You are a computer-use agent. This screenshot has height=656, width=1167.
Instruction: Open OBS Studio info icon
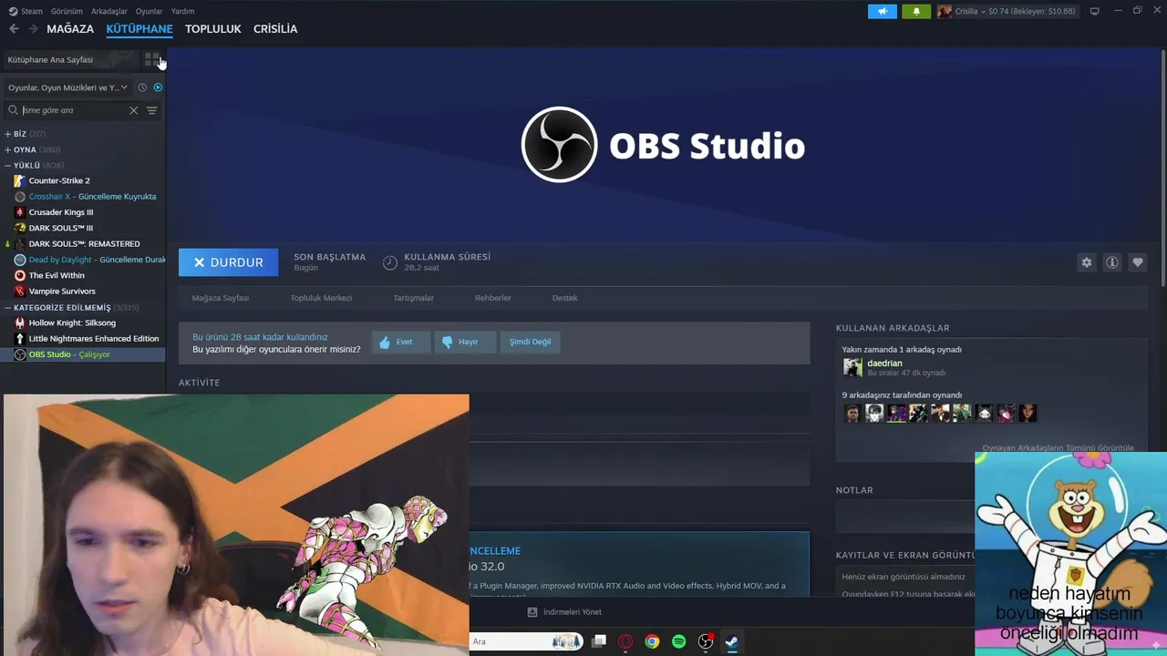1111,262
